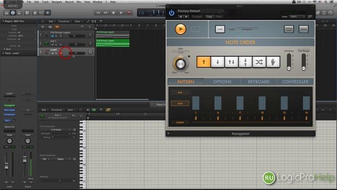Open the File menu
The height and width of the screenshot is (190, 337).
tap(29, 2)
